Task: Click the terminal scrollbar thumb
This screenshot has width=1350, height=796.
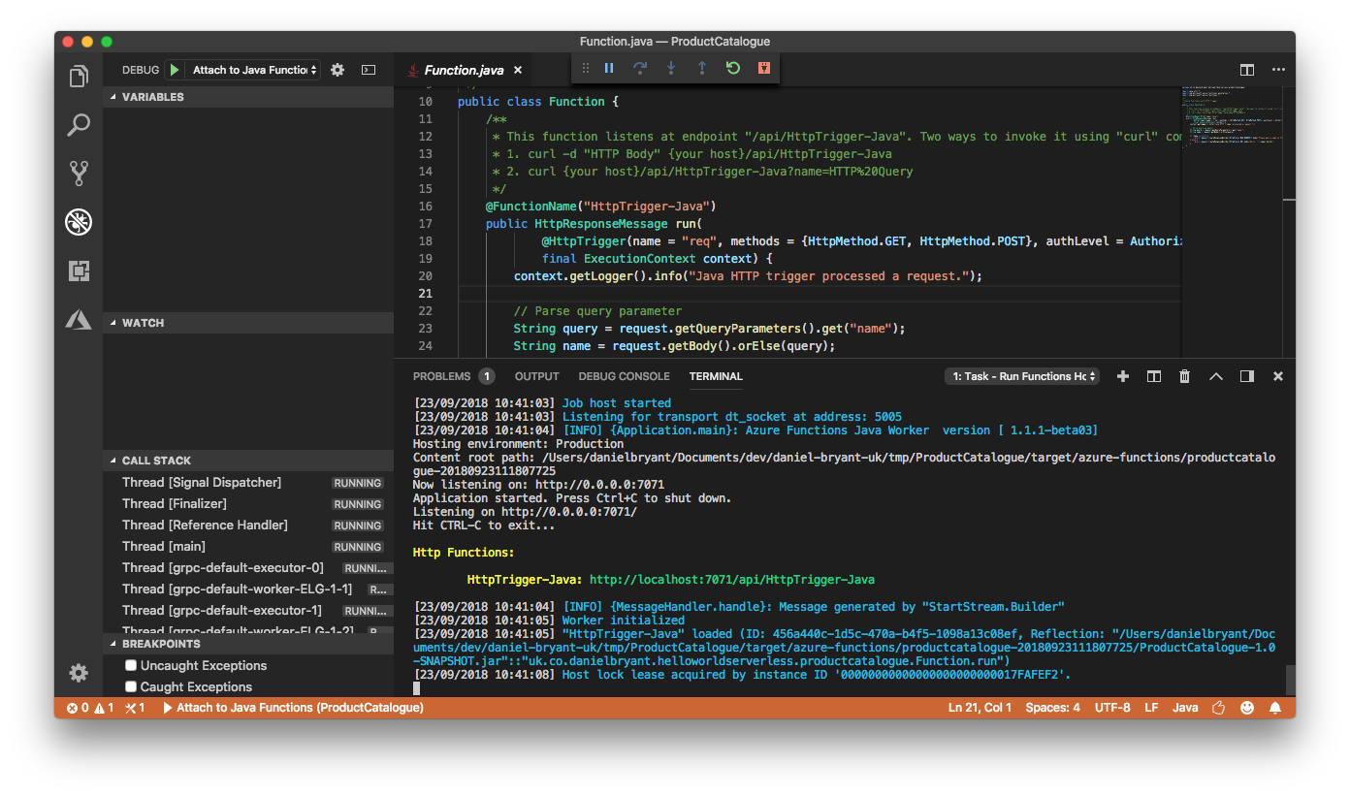Action: click(1290, 680)
